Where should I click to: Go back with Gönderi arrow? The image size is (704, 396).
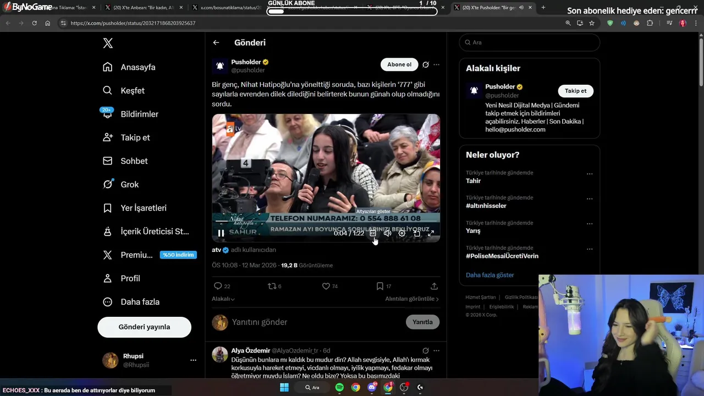point(216,42)
